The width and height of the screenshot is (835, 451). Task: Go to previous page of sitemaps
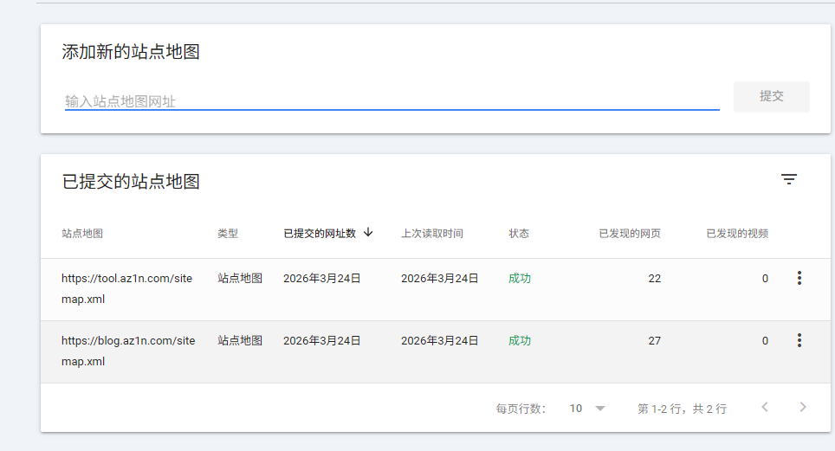pos(764,408)
